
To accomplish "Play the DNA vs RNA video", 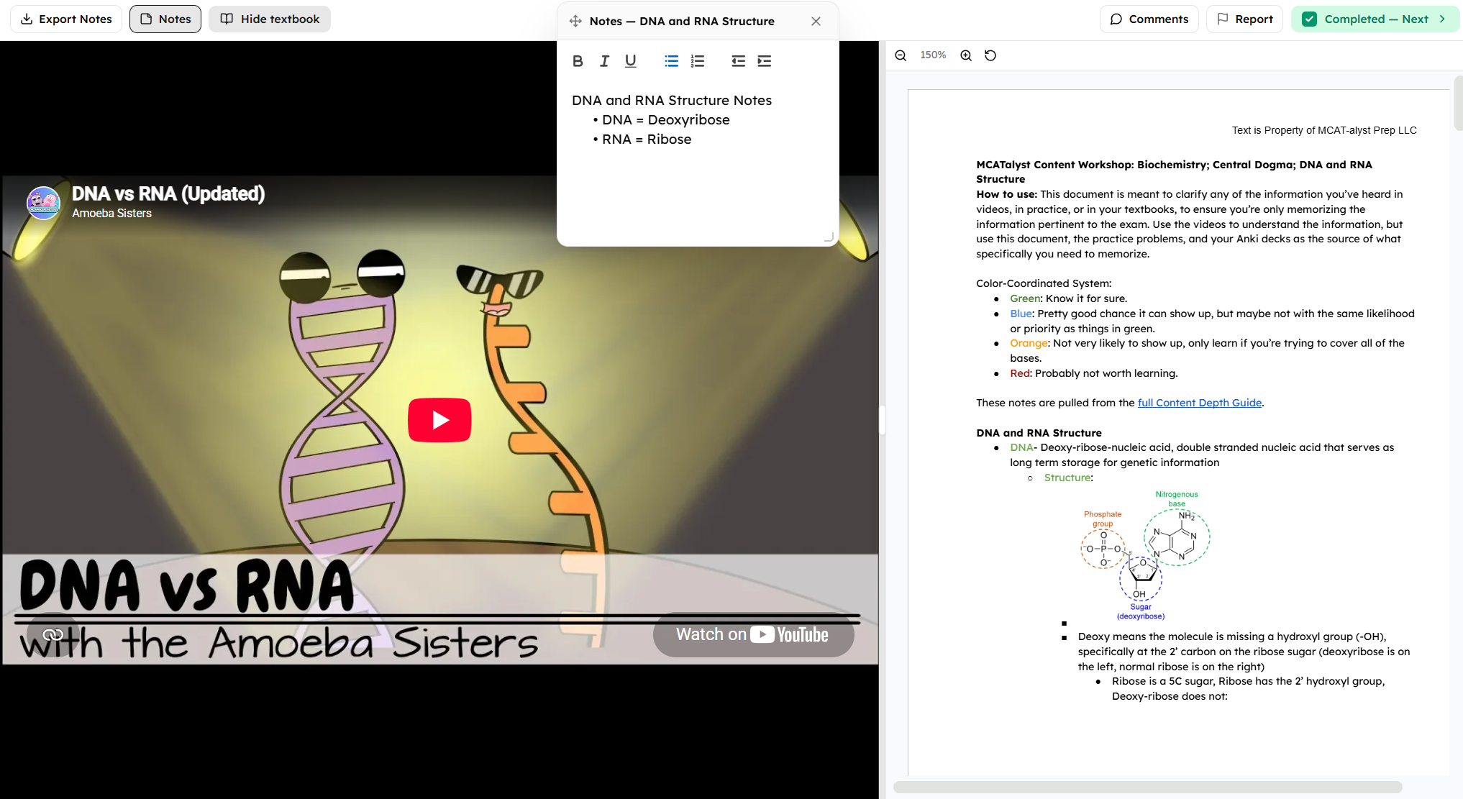I will point(439,420).
